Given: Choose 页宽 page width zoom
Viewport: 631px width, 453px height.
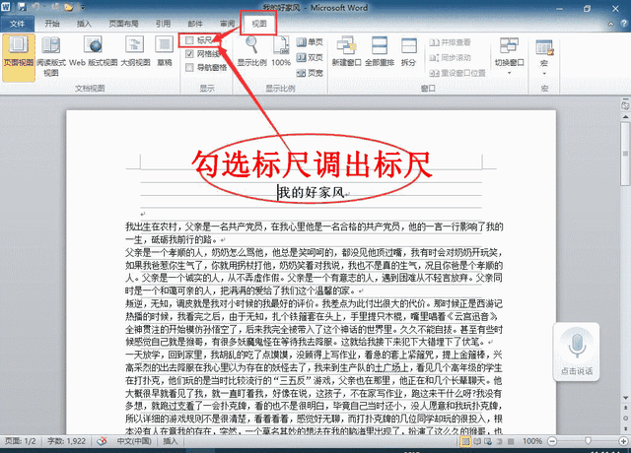Looking at the screenshot, I should pyautogui.click(x=310, y=73).
